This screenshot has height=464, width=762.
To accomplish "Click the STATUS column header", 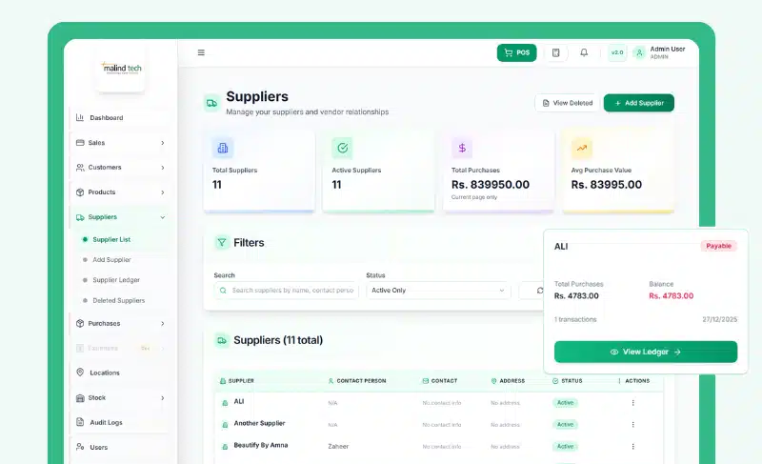I will pos(567,381).
